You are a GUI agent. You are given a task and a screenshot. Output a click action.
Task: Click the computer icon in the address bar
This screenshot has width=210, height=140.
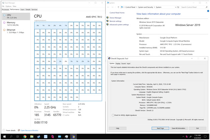click(x=122, y=7)
